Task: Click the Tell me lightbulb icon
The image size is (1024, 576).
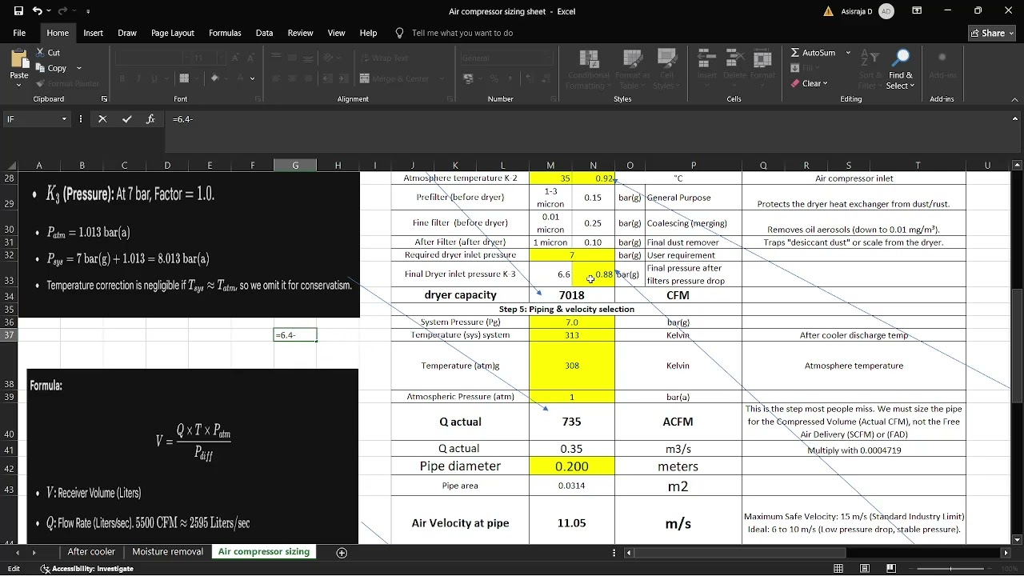Action: pyautogui.click(x=400, y=33)
